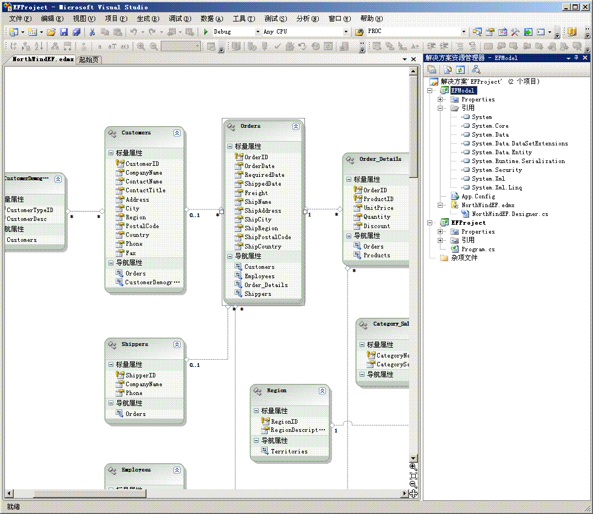Click the Properties icon in Solution Explorer toolbar
The height and width of the screenshot is (514, 593).
tap(433, 69)
